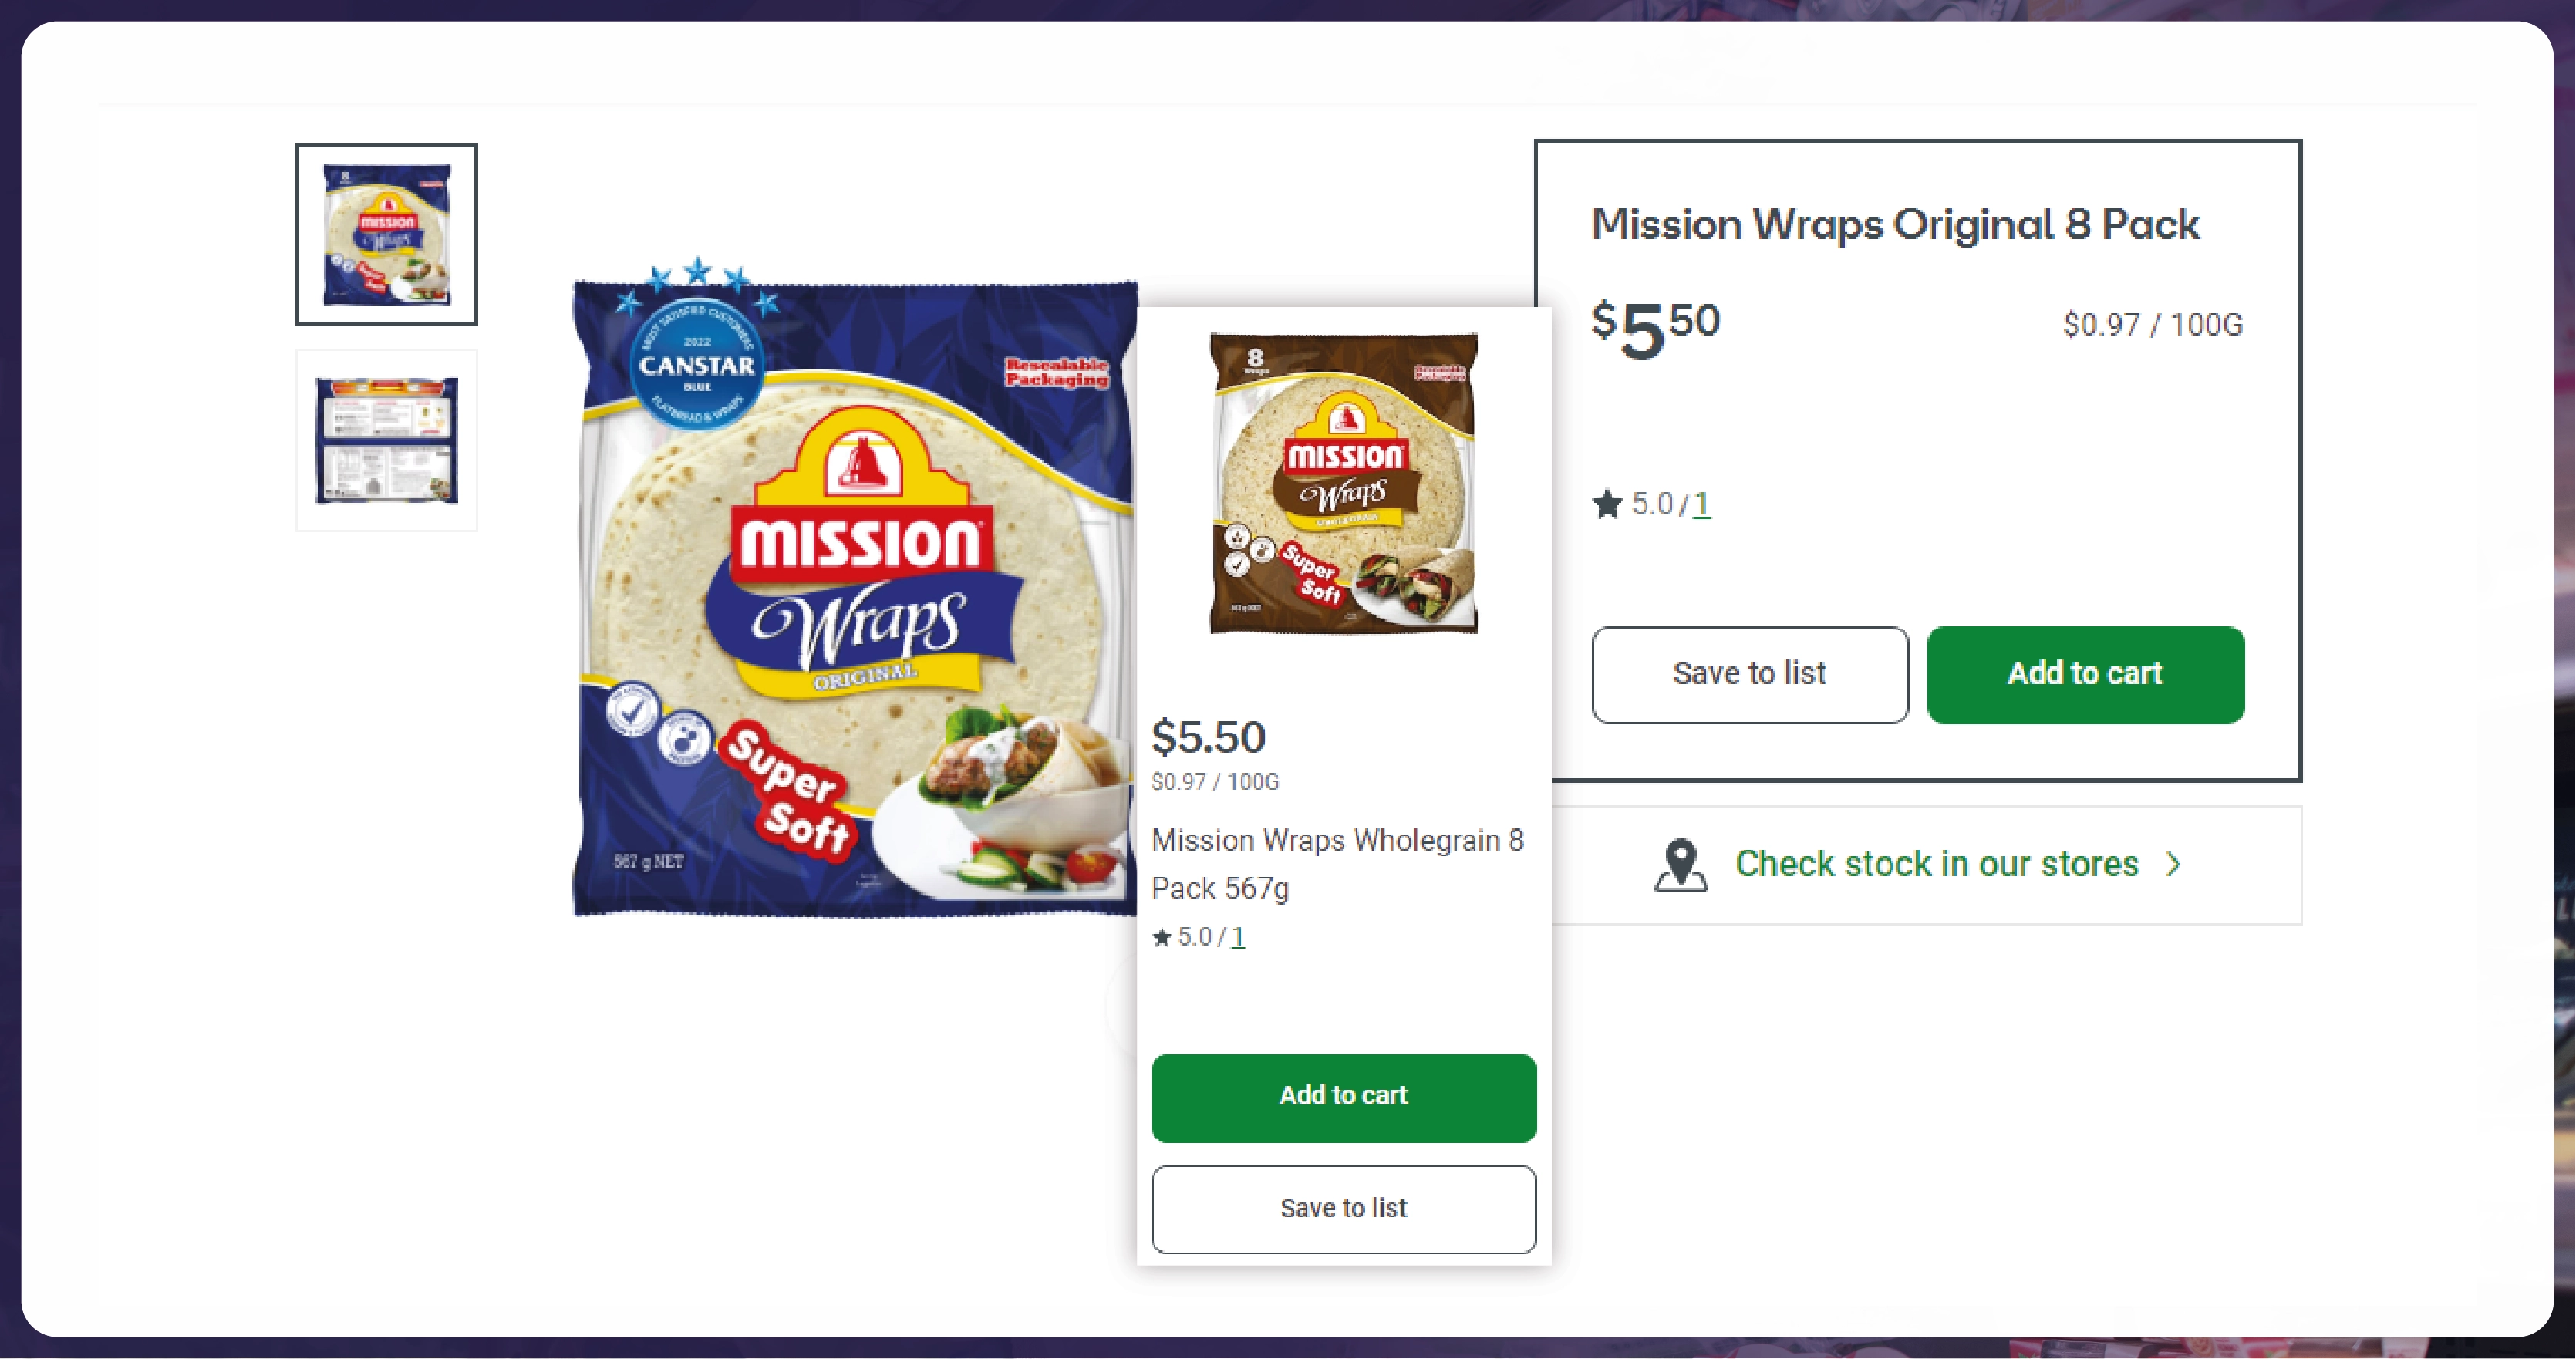The height and width of the screenshot is (1359, 2576).
Task: Click the Mission Wraps Original 8 Pack title
Action: [x=1894, y=225]
